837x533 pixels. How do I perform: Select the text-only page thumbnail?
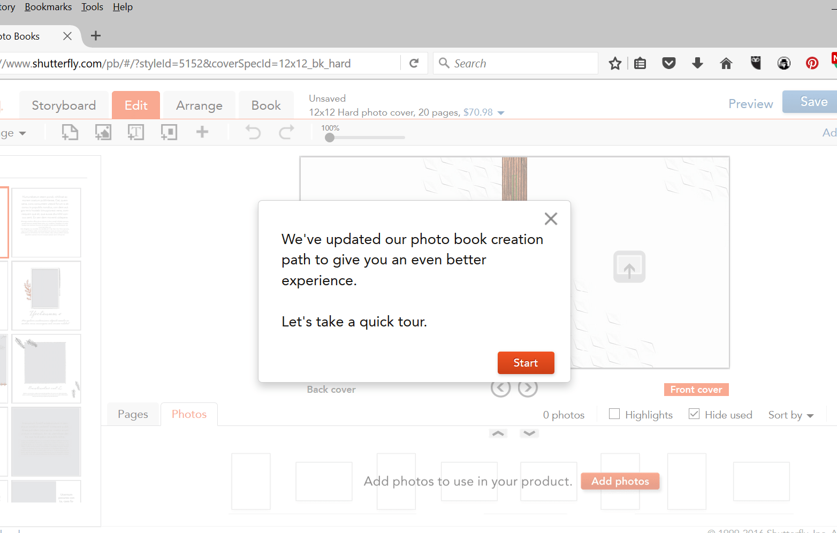click(46, 223)
